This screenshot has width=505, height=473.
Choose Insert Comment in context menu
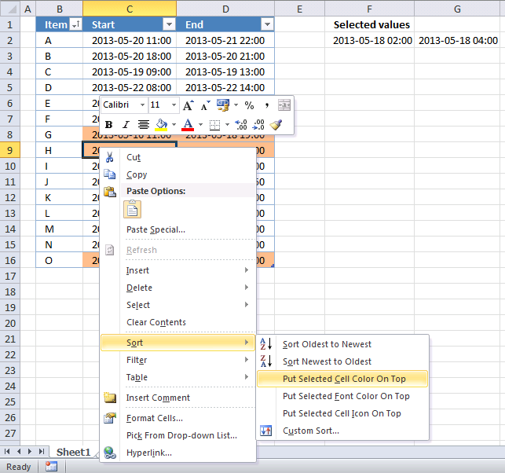click(178, 398)
